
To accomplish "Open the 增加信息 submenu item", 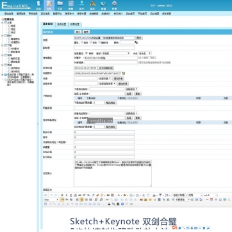I will (9, 13).
